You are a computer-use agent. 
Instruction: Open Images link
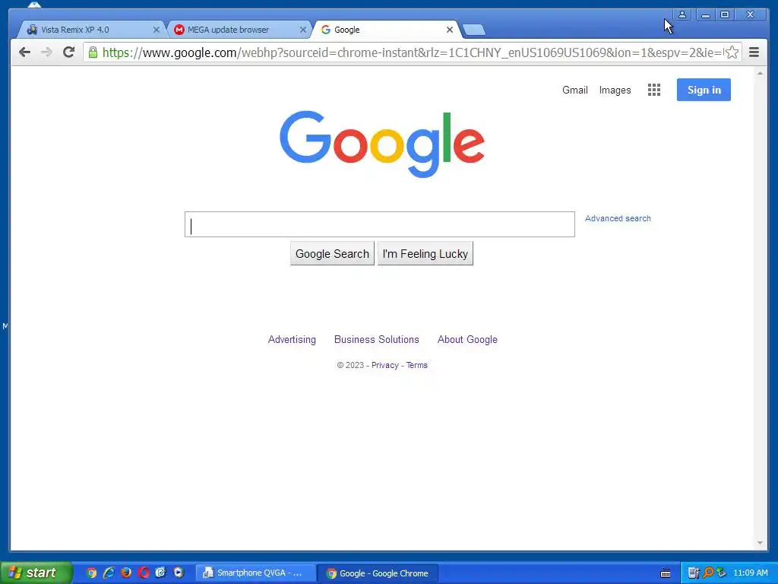615,90
